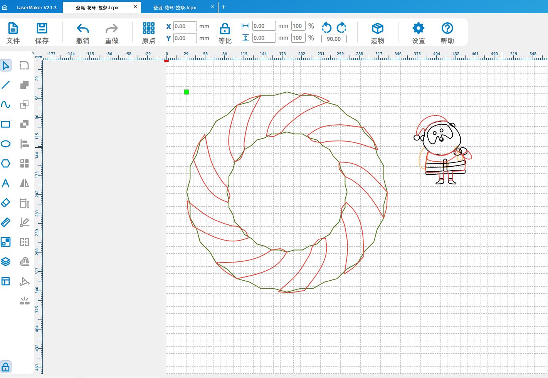The width and height of the screenshot is (548, 378).
Task: Click the green square marker on canvas
Action: point(187,92)
